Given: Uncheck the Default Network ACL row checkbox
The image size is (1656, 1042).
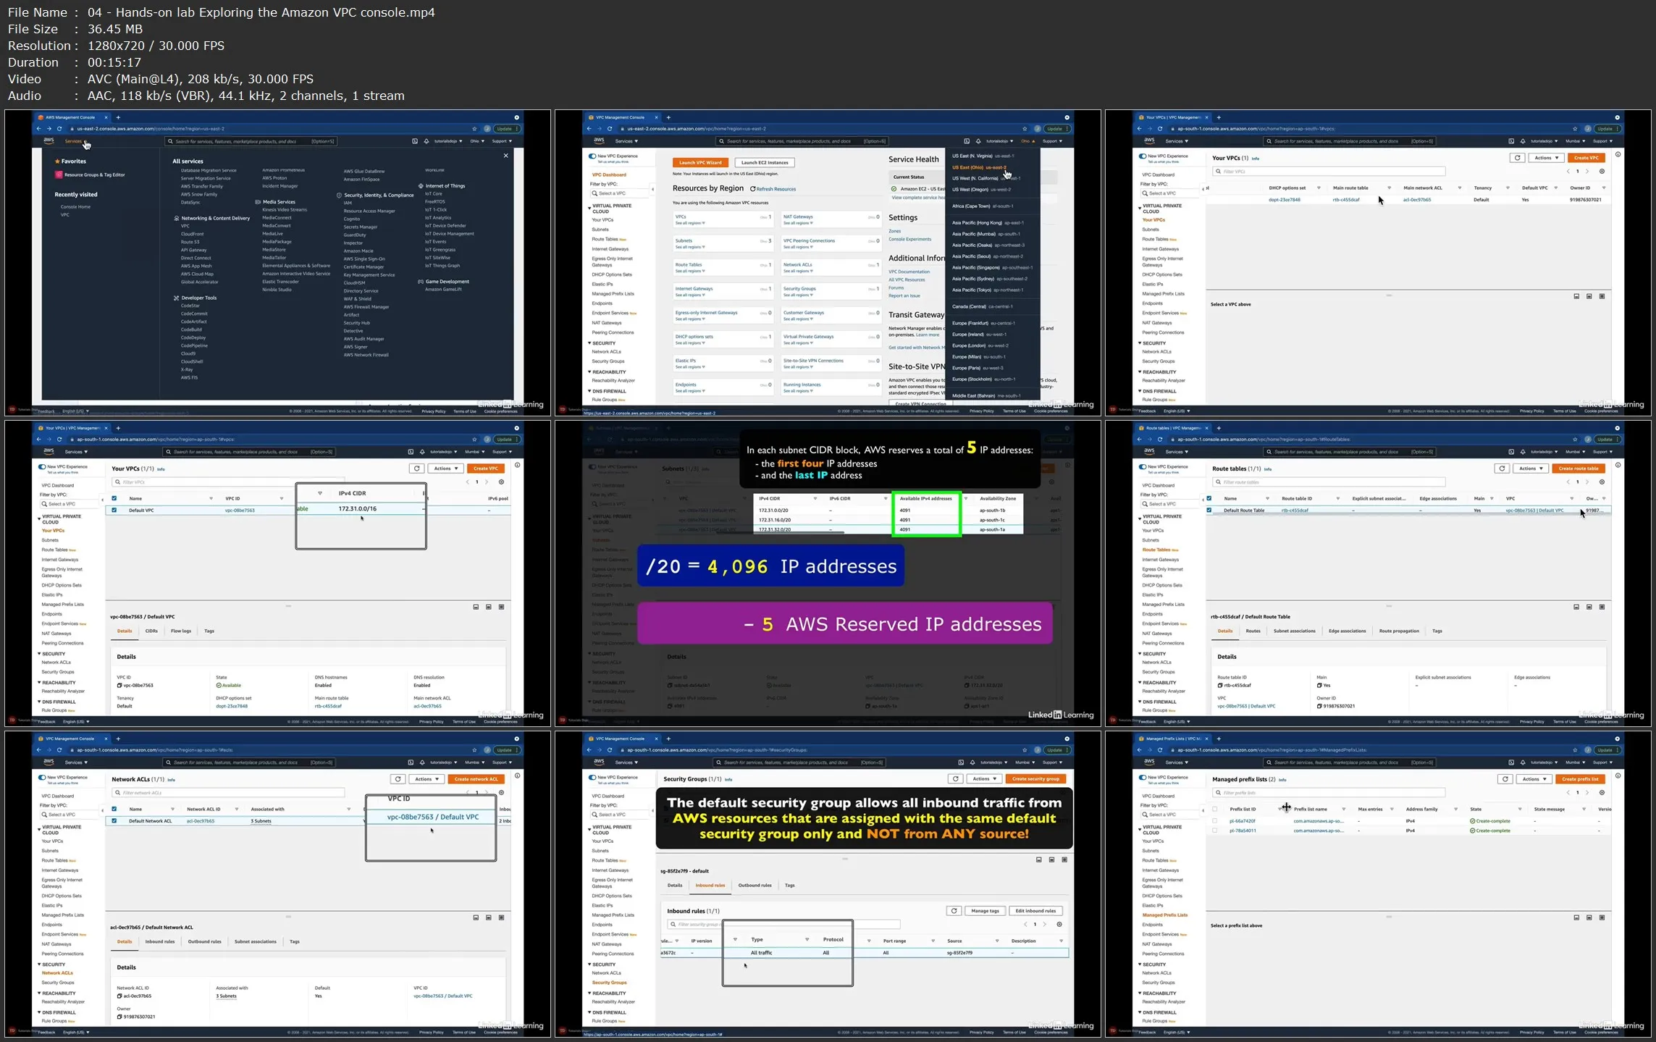Looking at the screenshot, I should pos(114,821).
